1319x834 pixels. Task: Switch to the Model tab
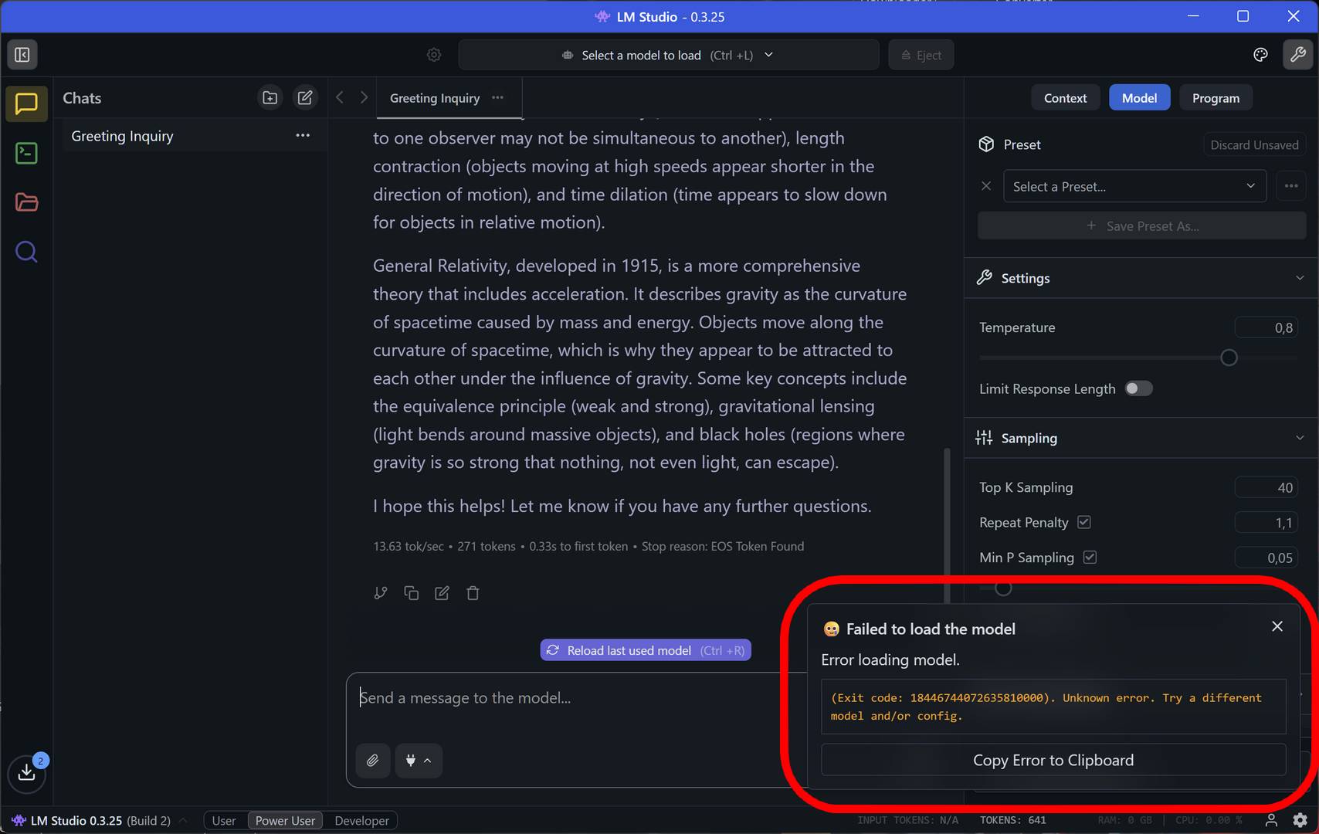tap(1139, 98)
